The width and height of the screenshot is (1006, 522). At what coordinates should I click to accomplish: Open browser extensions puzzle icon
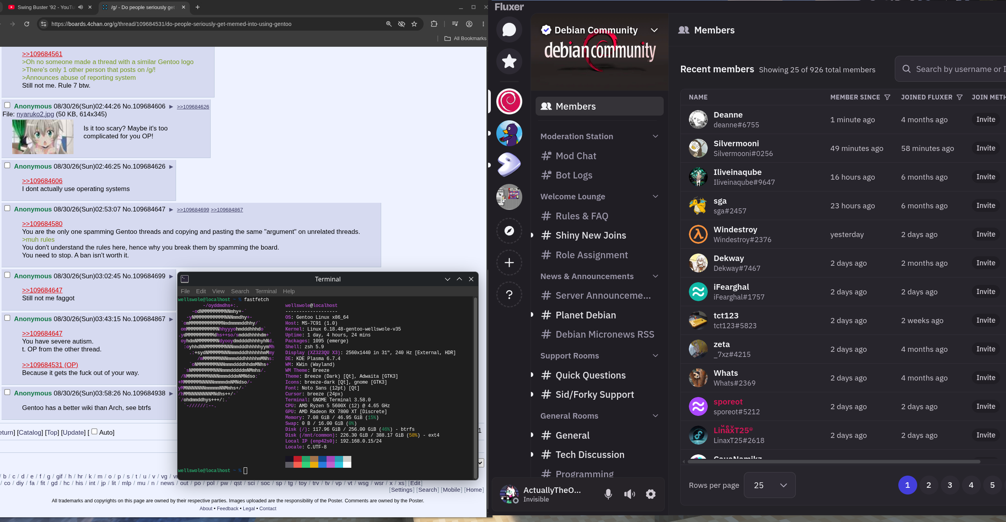tap(434, 24)
